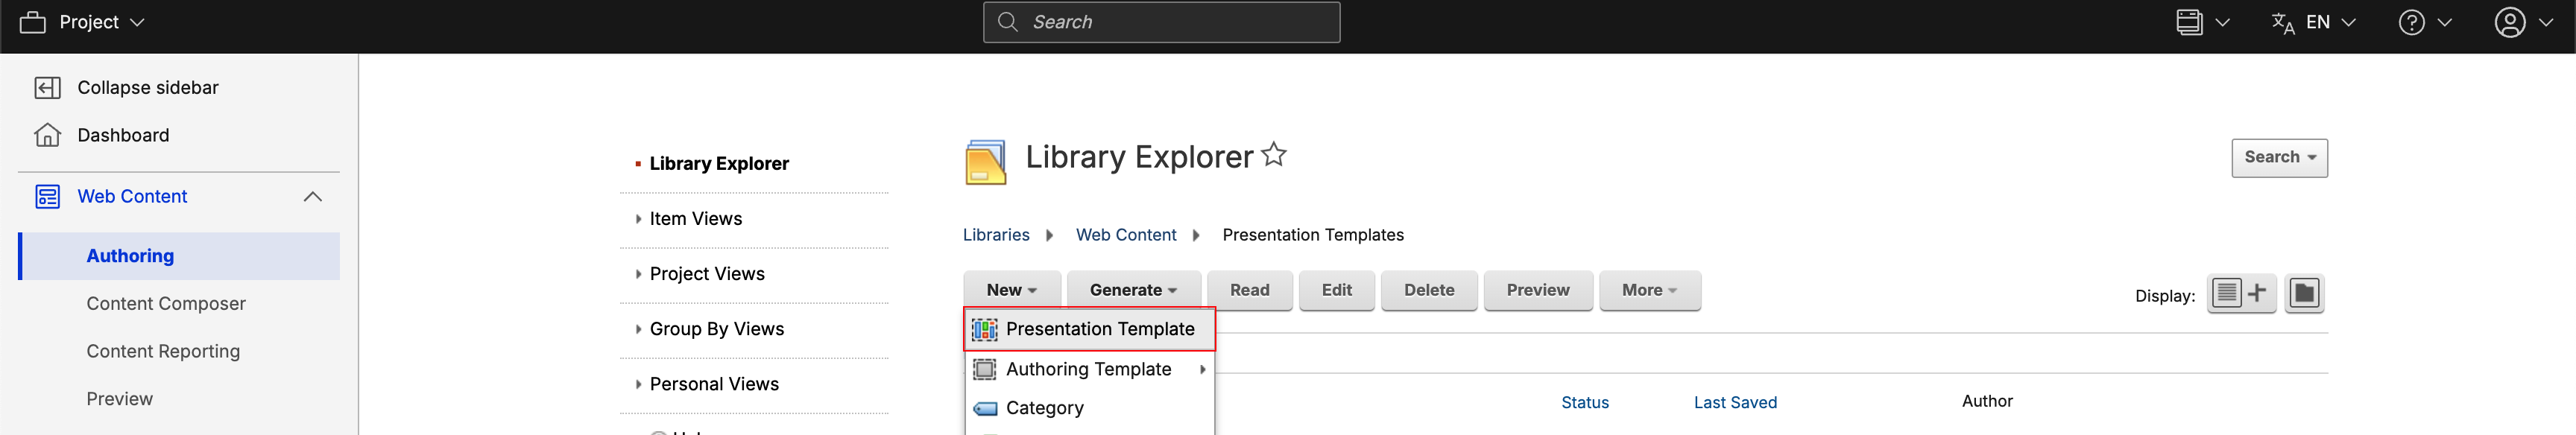Choose Category in the New menu

(x=1044, y=408)
